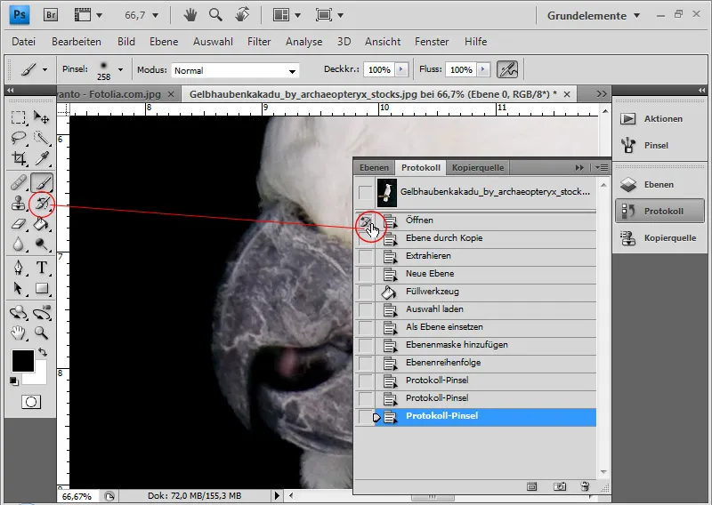Set history brush source to Als Ebene einsetzen

point(366,327)
